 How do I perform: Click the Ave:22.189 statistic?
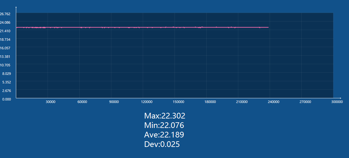164,135
